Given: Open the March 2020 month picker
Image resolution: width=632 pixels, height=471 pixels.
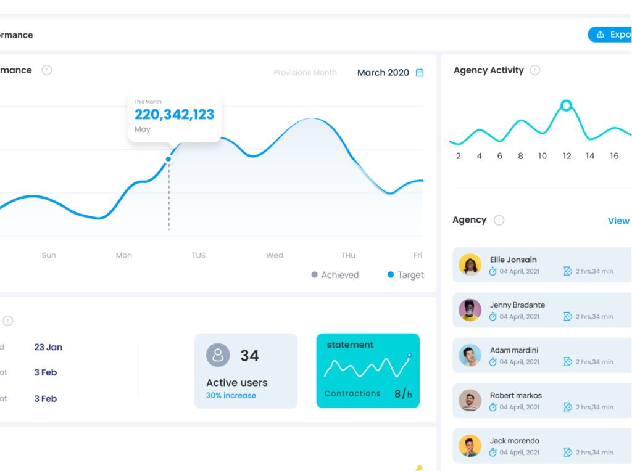Looking at the screenshot, I should [383, 73].
